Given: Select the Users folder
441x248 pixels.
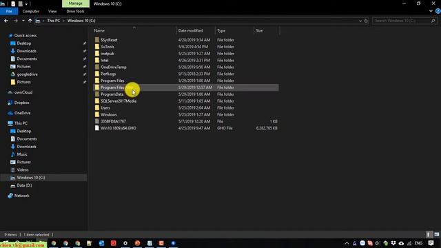Looking at the screenshot, I should [x=105, y=107].
